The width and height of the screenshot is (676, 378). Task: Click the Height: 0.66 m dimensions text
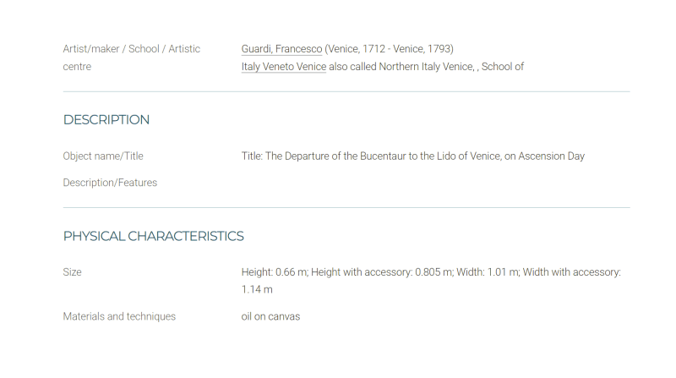[275, 272]
